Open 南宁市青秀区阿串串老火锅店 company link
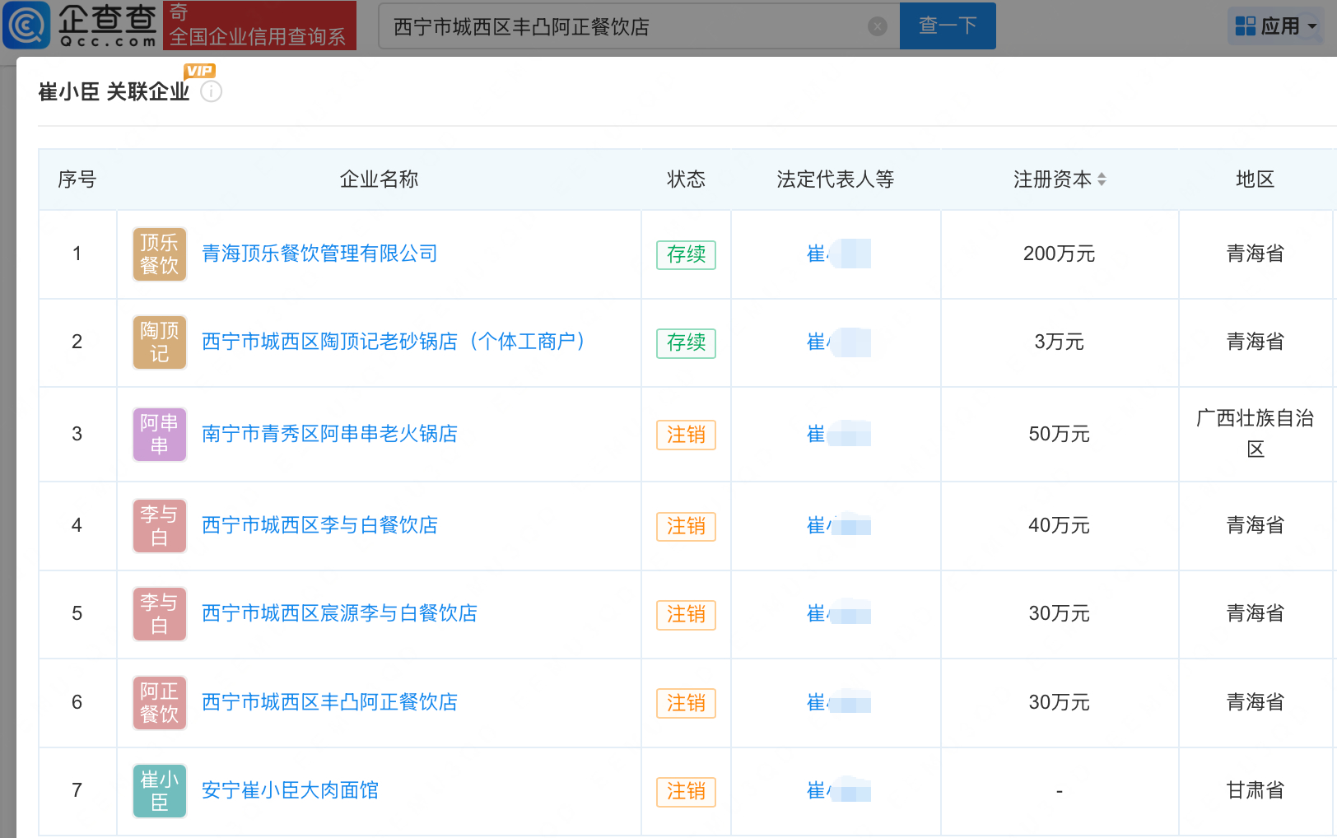The width and height of the screenshot is (1337, 838). (329, 434)
